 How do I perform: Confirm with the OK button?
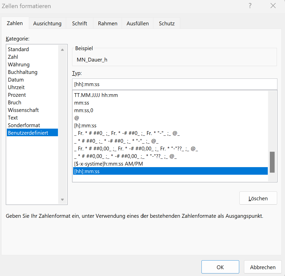[220, 267]
